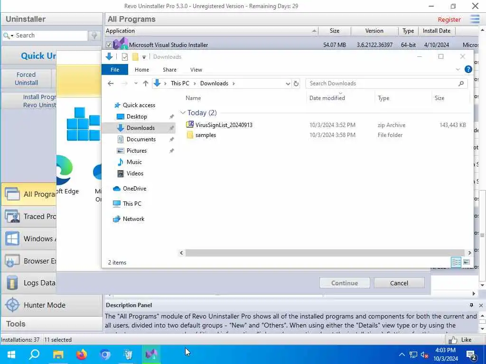This screenshot has width=486, height=364.
Task: Open the notification center icon
Action: (x=471, y=355)
